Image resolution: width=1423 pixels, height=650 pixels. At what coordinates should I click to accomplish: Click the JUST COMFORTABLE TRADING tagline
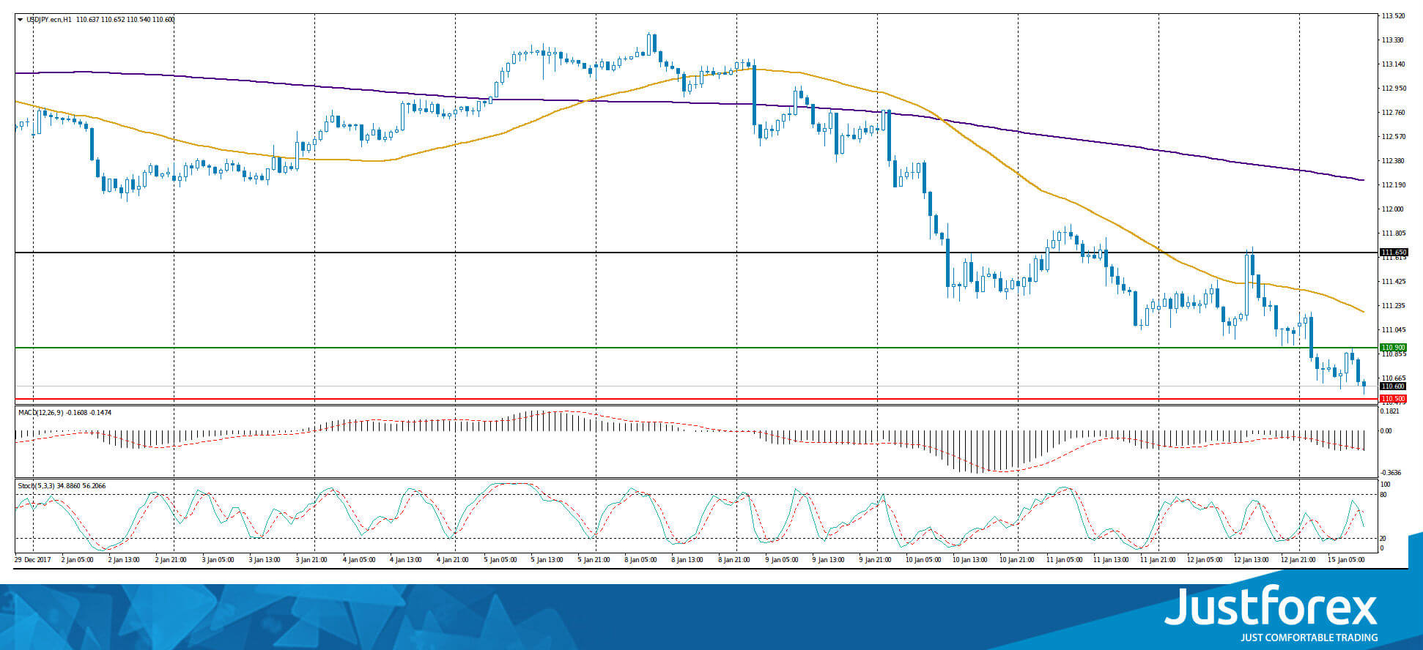(1309, 638)
